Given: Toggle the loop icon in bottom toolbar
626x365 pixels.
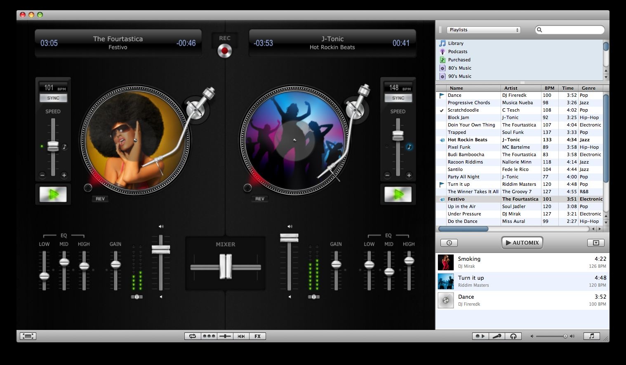Looking at the screenshot, I should point(193,336).
